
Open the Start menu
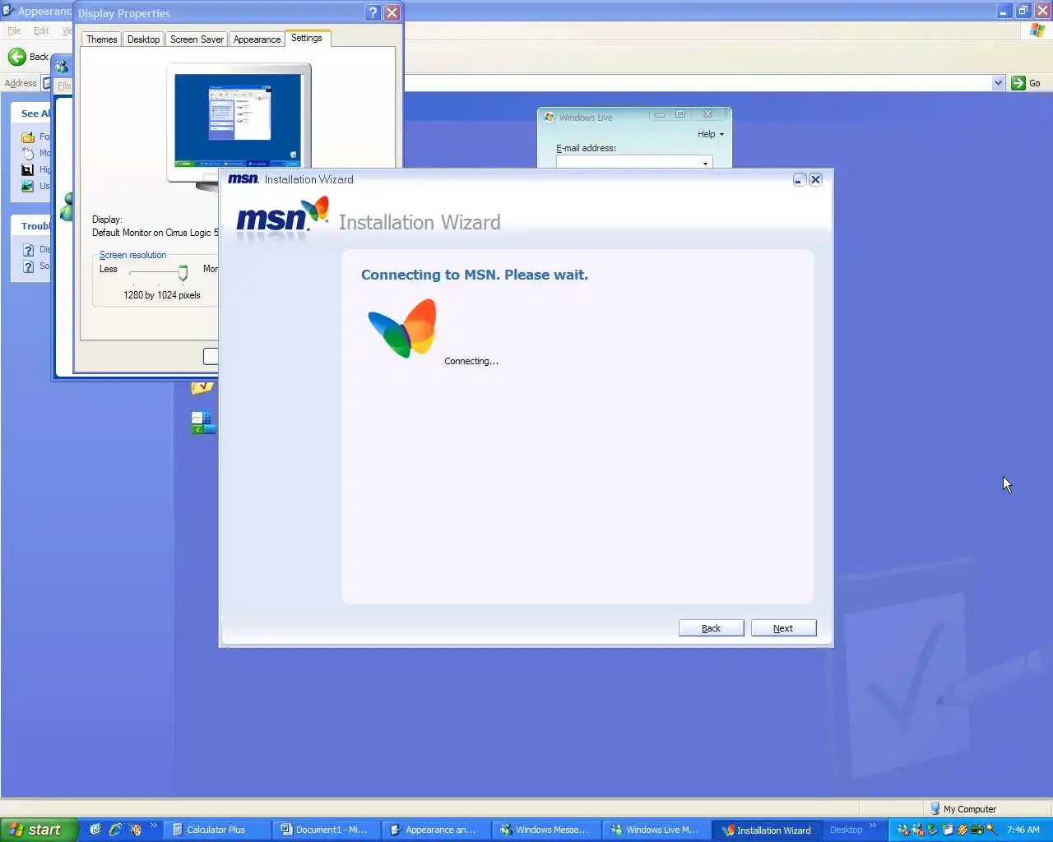(39, 830)
